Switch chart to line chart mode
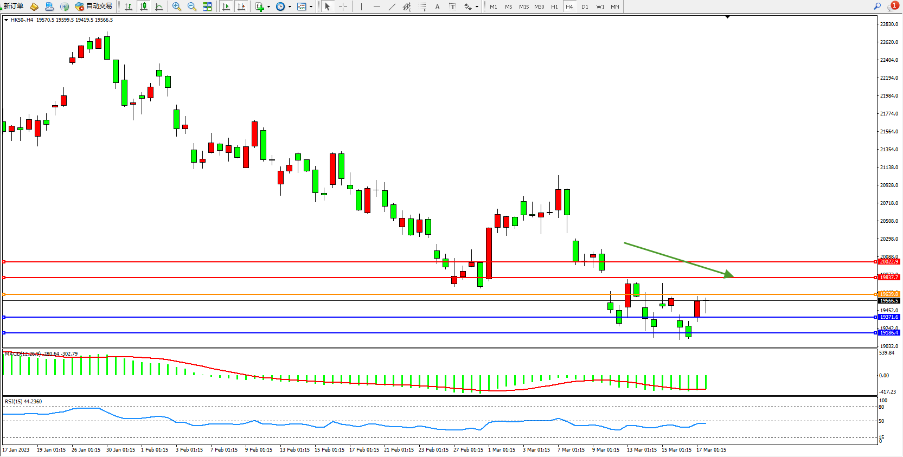Viewport: 903px width, 457px height. 159,7
